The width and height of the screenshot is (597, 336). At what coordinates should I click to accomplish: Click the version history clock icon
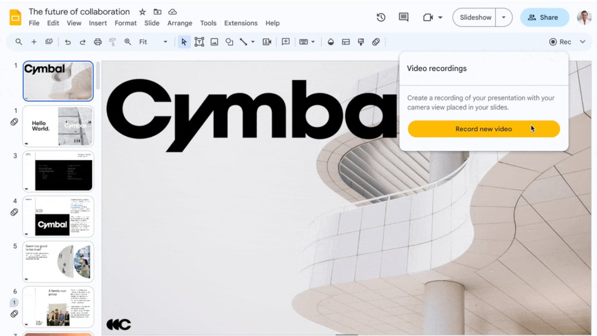tap(381, 17)
